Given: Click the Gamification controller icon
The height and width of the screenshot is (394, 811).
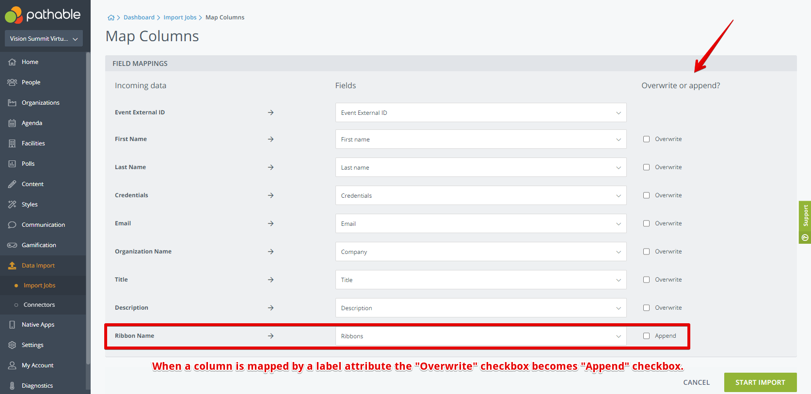Looking at the screenshot, I should coord(12,245).
